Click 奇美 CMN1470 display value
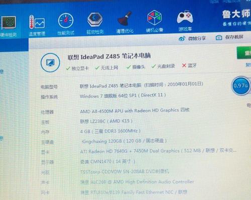 (x=108, y=161)
